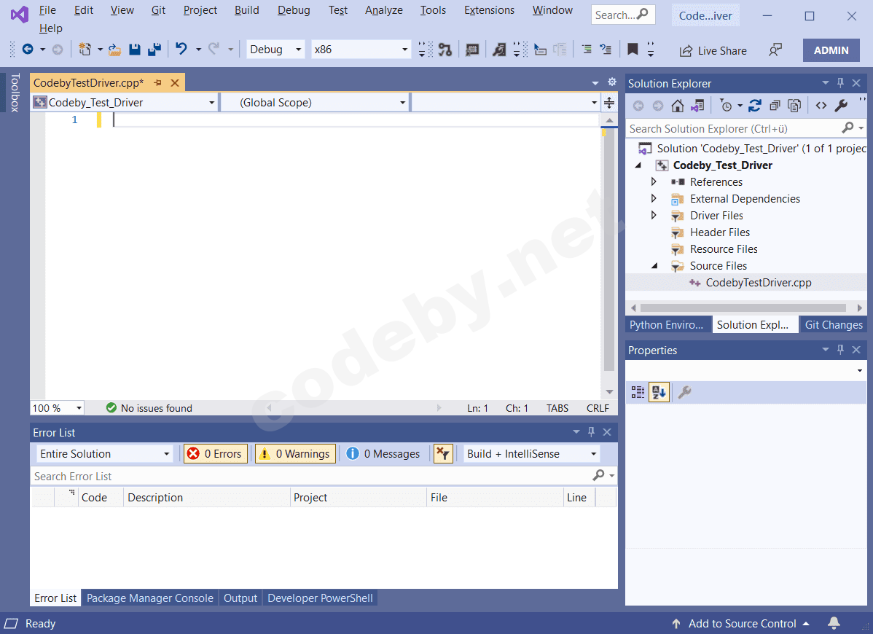
Task: Click the notifications bell in status bar
Action: pyautogui.click(x=834, y=623)
